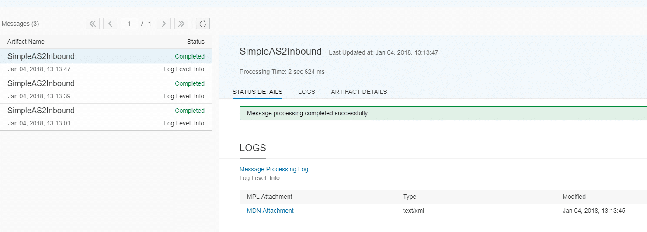Switch to the LOGS tab

tap(306, 92)
